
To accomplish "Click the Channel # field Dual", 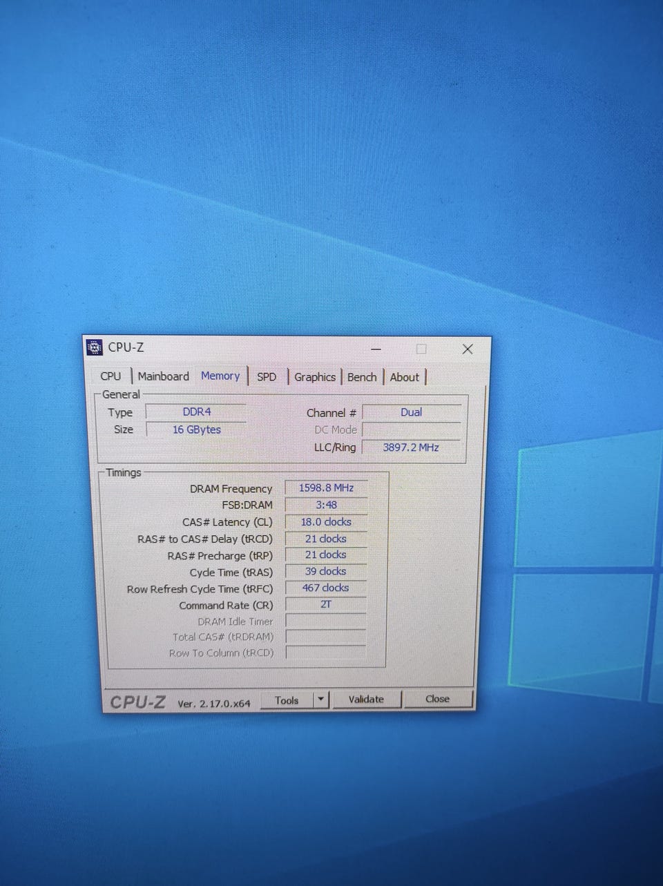I will (412, 412).
